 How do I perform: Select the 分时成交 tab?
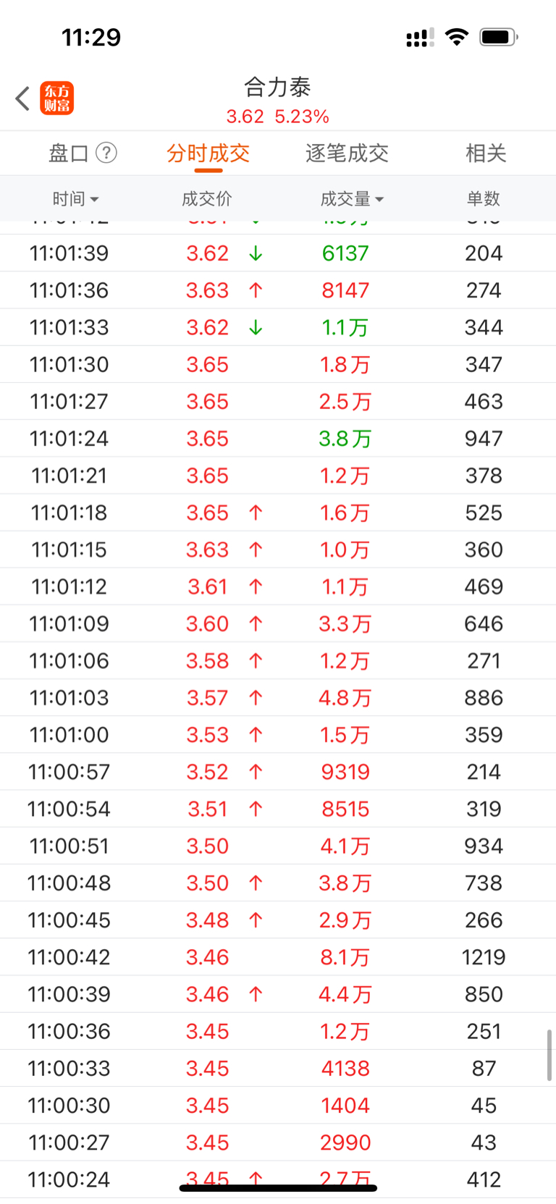pos(208,153)
